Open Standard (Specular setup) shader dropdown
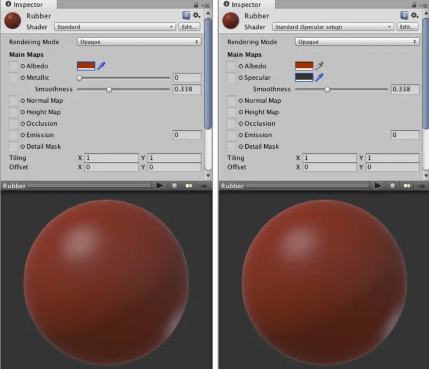This screenshot has height=369, width=429. 333,27
